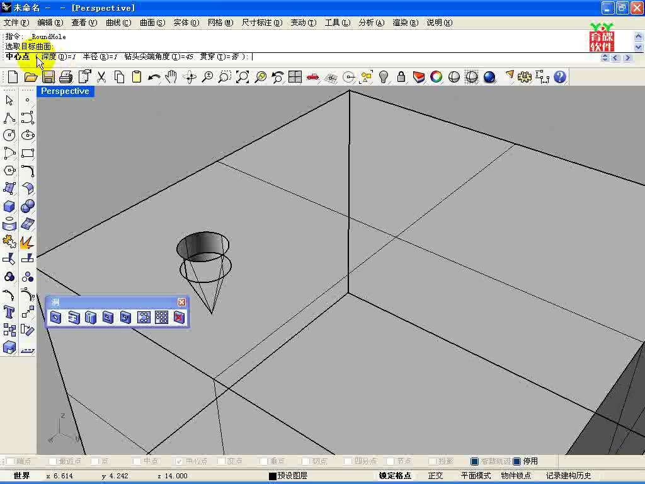Toggle the 四分点 object snap checkbox
The height and width of the screenshot is (484, 645).
pyautogui.click(x=348, y=461)
